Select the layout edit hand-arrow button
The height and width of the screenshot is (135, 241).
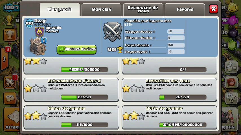231,67
